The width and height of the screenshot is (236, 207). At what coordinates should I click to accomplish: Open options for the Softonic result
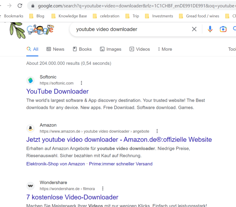tap(82, 83)
